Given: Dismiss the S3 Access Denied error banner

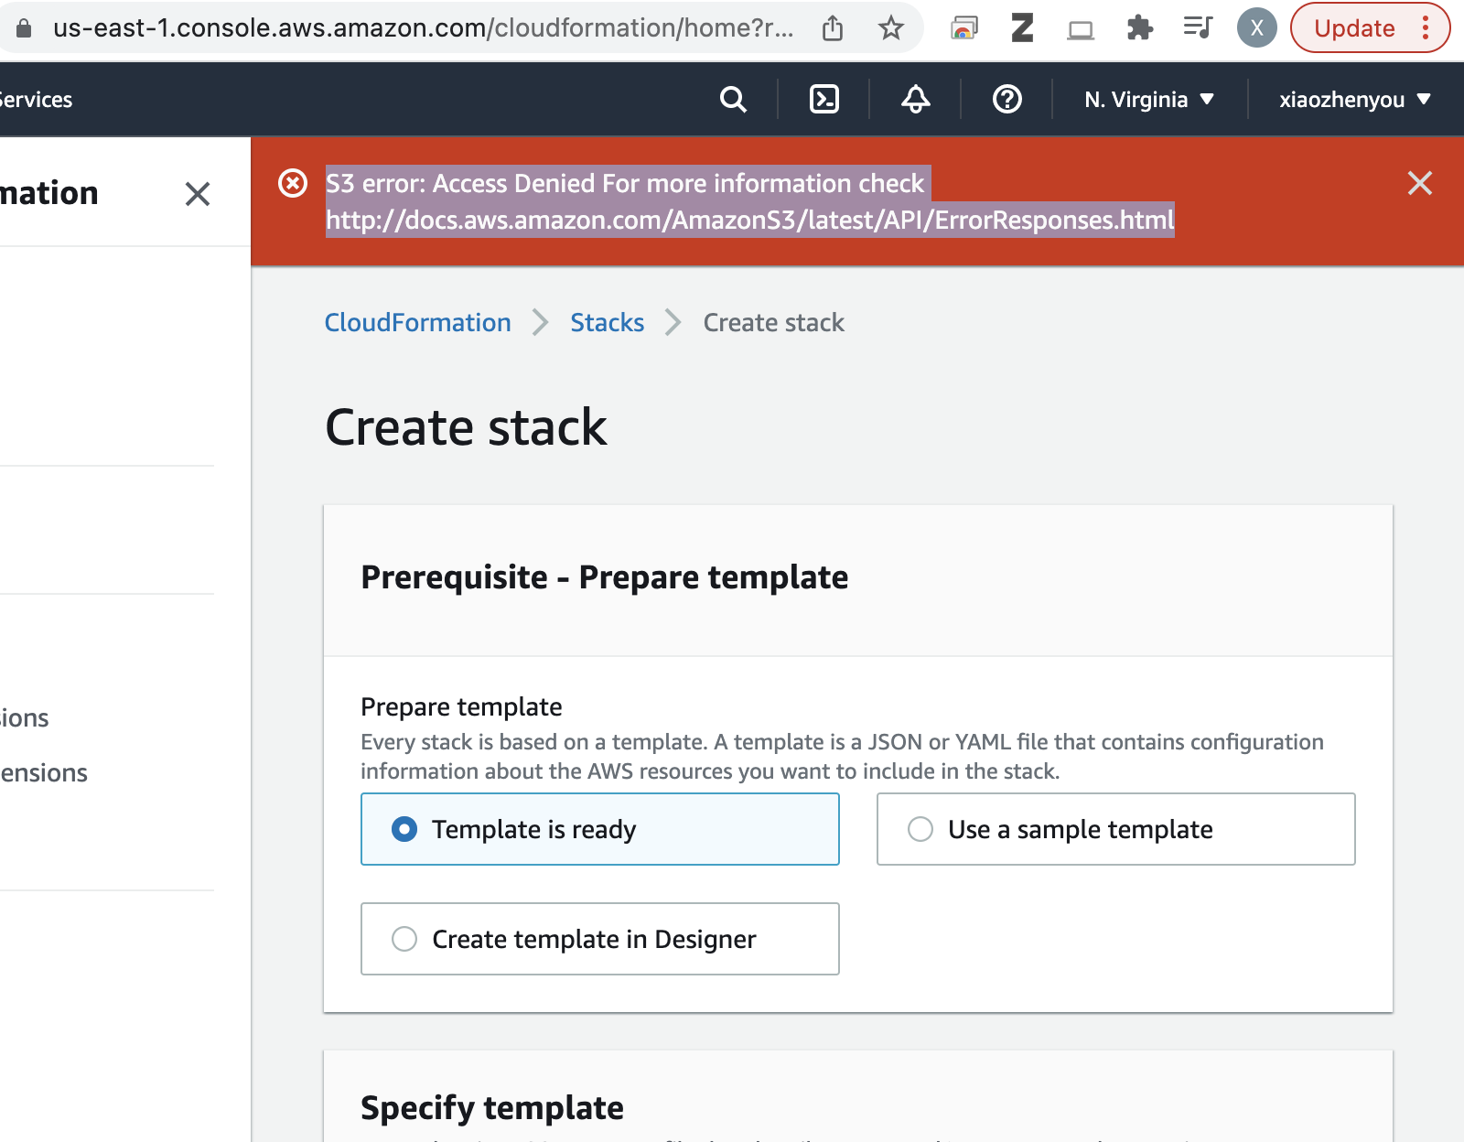Looking at the screenshot, I should pyautogui.click(x=1419, y=183).
